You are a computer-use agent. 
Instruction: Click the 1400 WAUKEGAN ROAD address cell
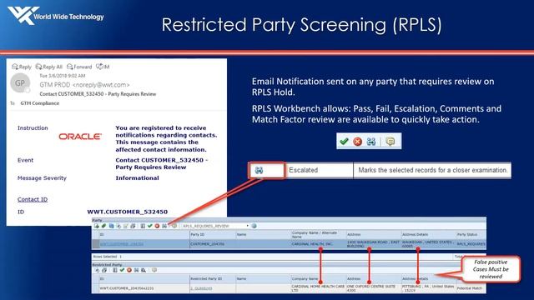[373, 244]
